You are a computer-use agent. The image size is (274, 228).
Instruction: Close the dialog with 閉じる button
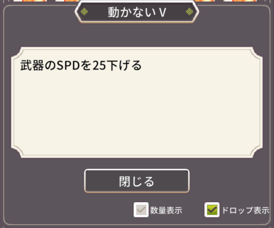pos(136,181)
